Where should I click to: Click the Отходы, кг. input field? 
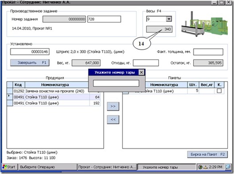[x=146, y=63]
